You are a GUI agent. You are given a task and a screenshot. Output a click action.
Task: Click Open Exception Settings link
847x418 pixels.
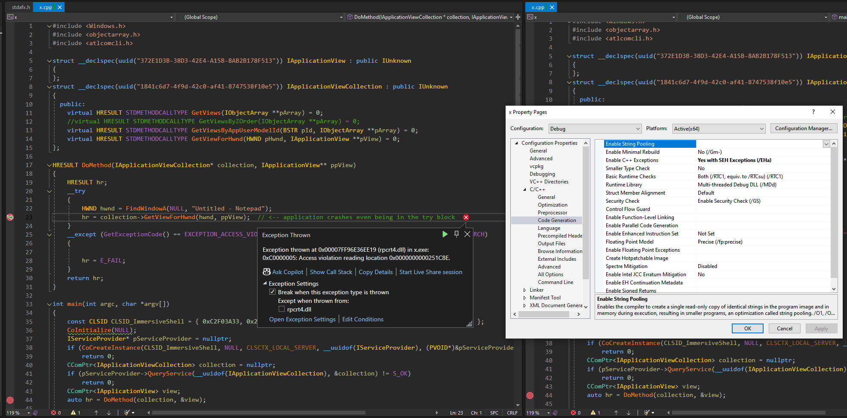pyautogui.click(x=302, y=319)
